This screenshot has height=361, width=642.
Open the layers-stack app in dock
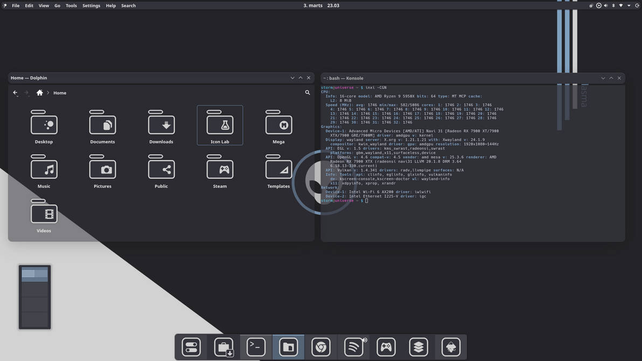point(418,347)
